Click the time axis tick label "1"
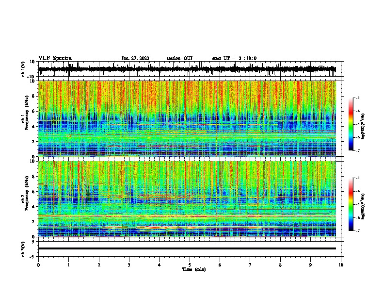This screenshot has height=297, width=384. [68, 265]
